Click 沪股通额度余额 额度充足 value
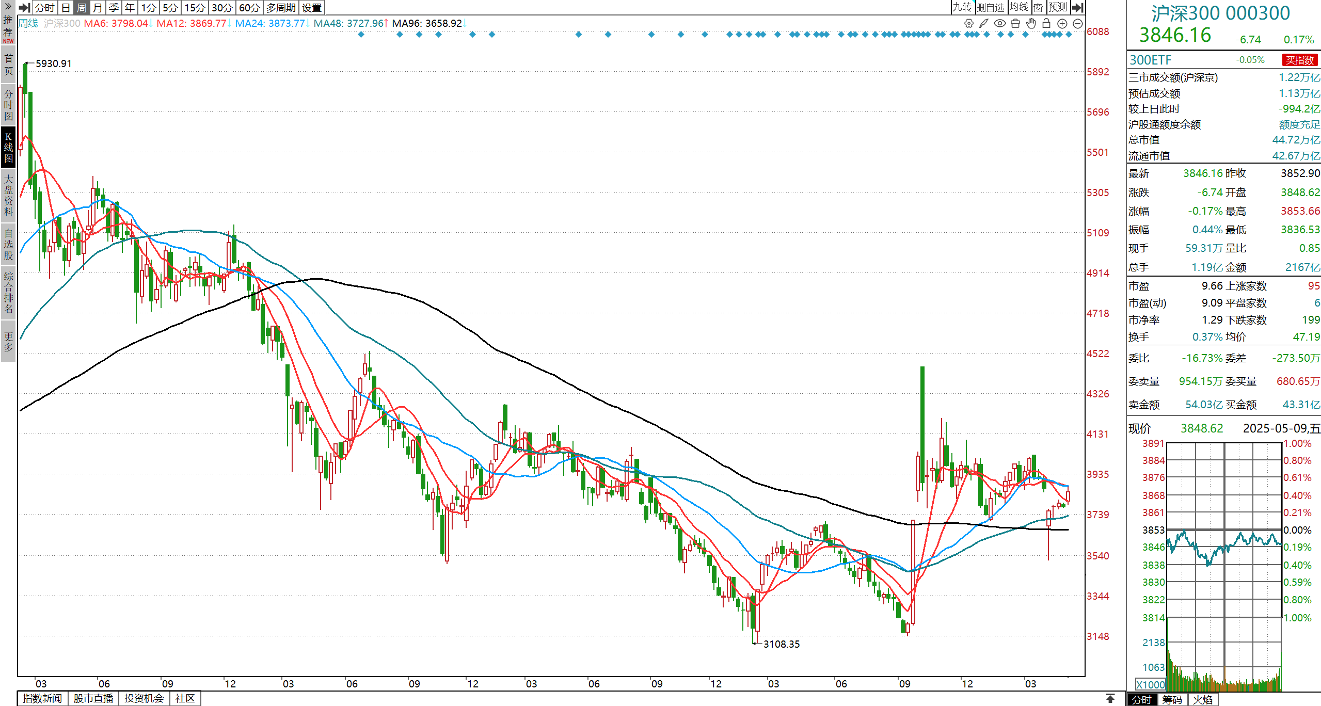Screen dimensions: 1321x706 [1299, 124]
